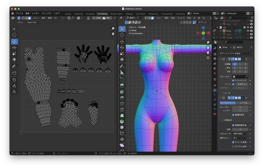Screen dimensions: 264x168
Task: Toggle the クリースを使用 checkbox
Action: (233, 142)
